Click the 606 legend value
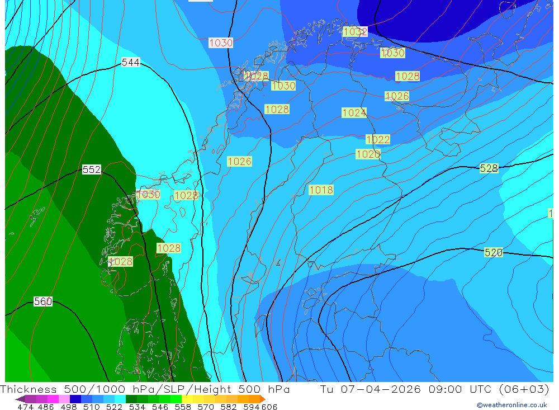The image size is (559, 410). (x=269, y=407)
